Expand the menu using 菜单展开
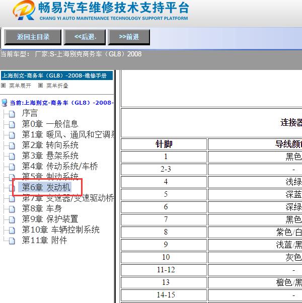 point(20,86)
